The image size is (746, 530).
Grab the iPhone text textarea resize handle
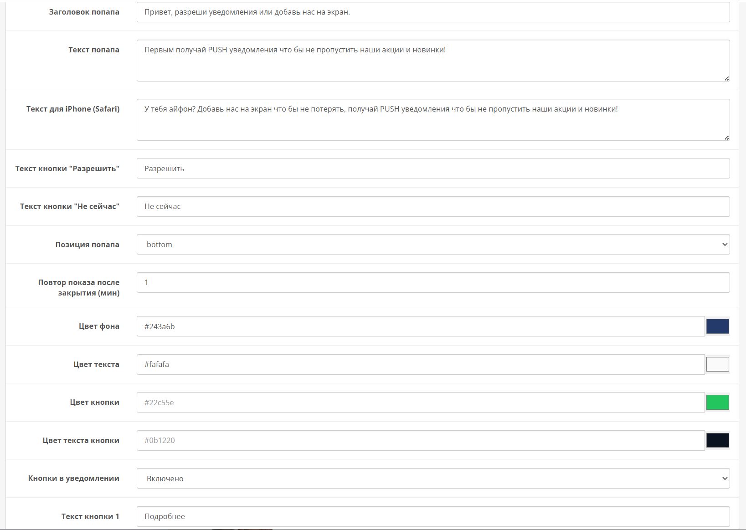(x=726, y=138)
